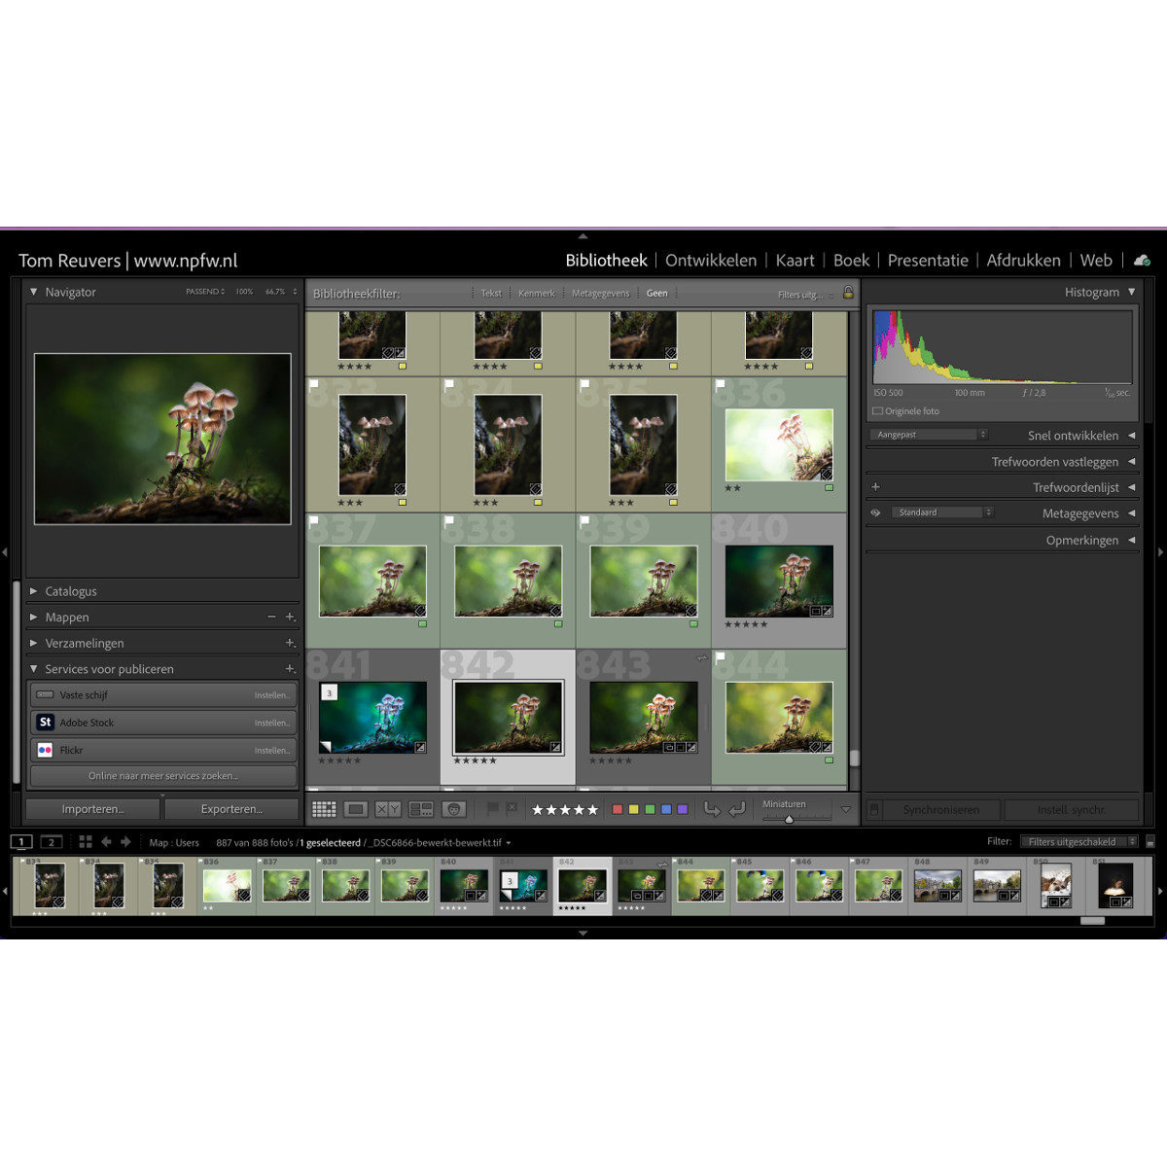This screenshot has width=1167, height=1167.
Task: Toggle the filter lock icon
Action: pos(846,293)
